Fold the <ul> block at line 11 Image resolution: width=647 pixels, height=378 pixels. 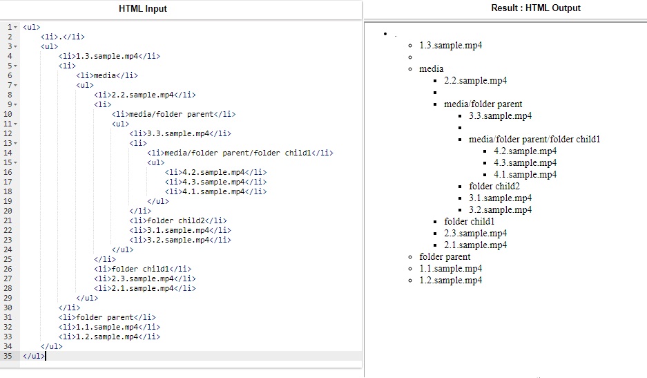[x=15, y=124]
